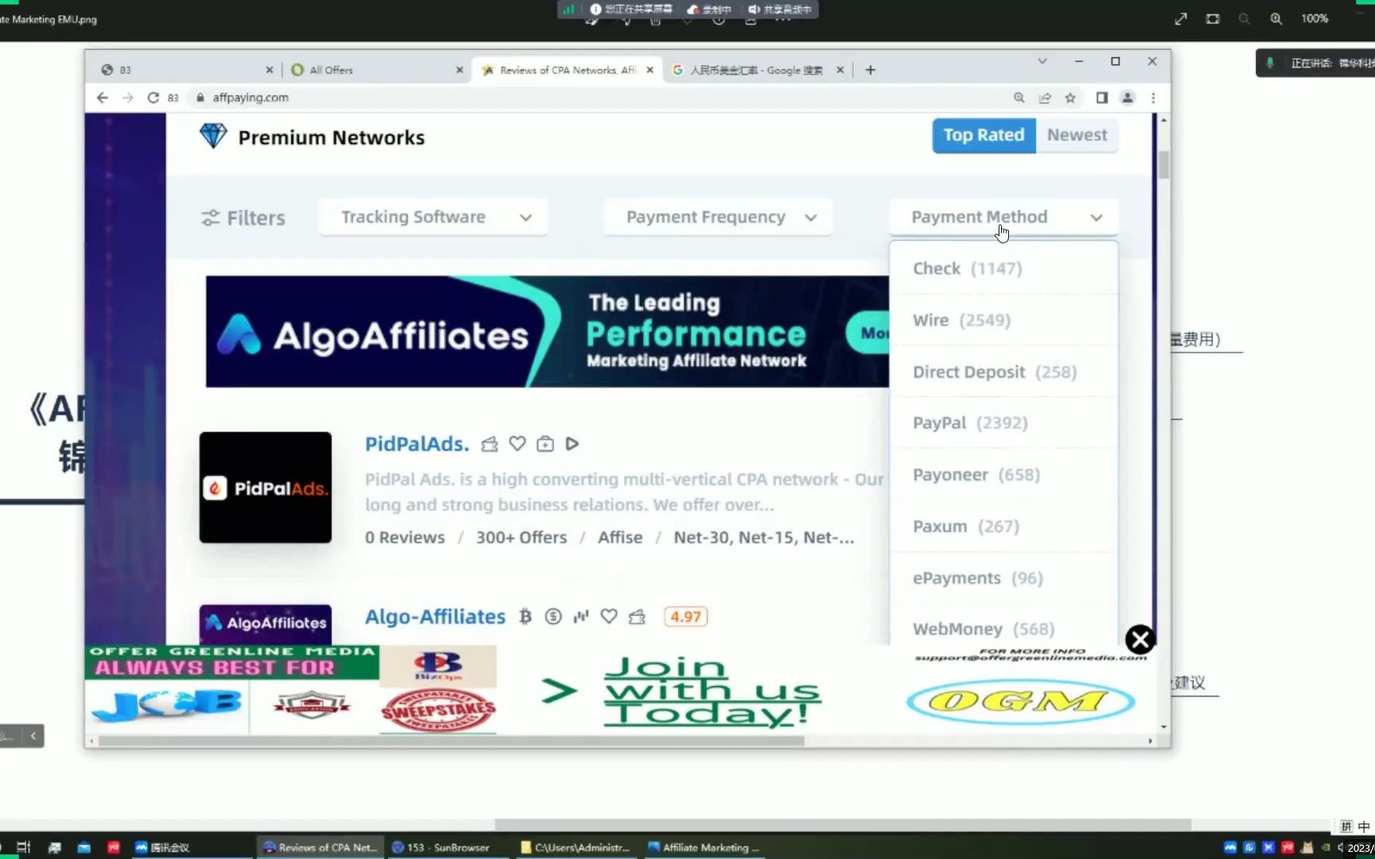Click the tab search chevron in browser title bar
The height and width of the screenshot is (859, 1375).
pos(1042,61)
